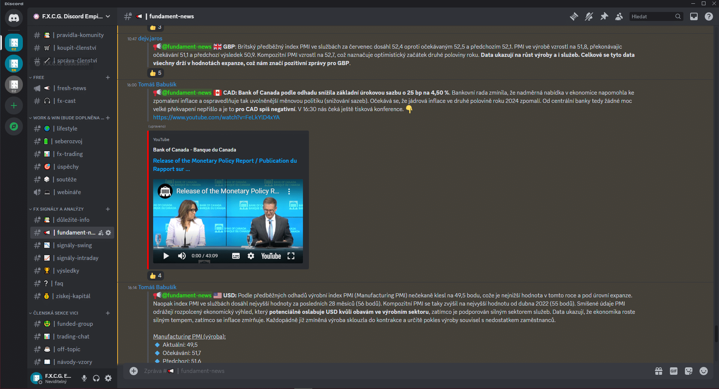Select the grey F.X.C.G. CZ server icon
This screenshot has height=389, width=719.
(x=14, y=85)
